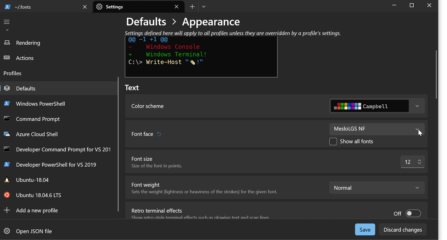
Task: Select the Windows PowerShell profile
Action: [x=40, y=104]
